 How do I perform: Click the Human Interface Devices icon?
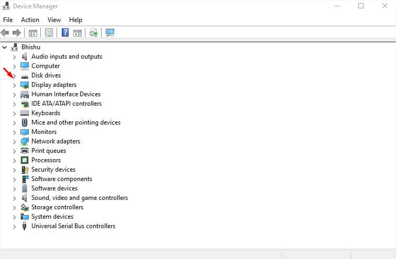[x=25, y=95]
